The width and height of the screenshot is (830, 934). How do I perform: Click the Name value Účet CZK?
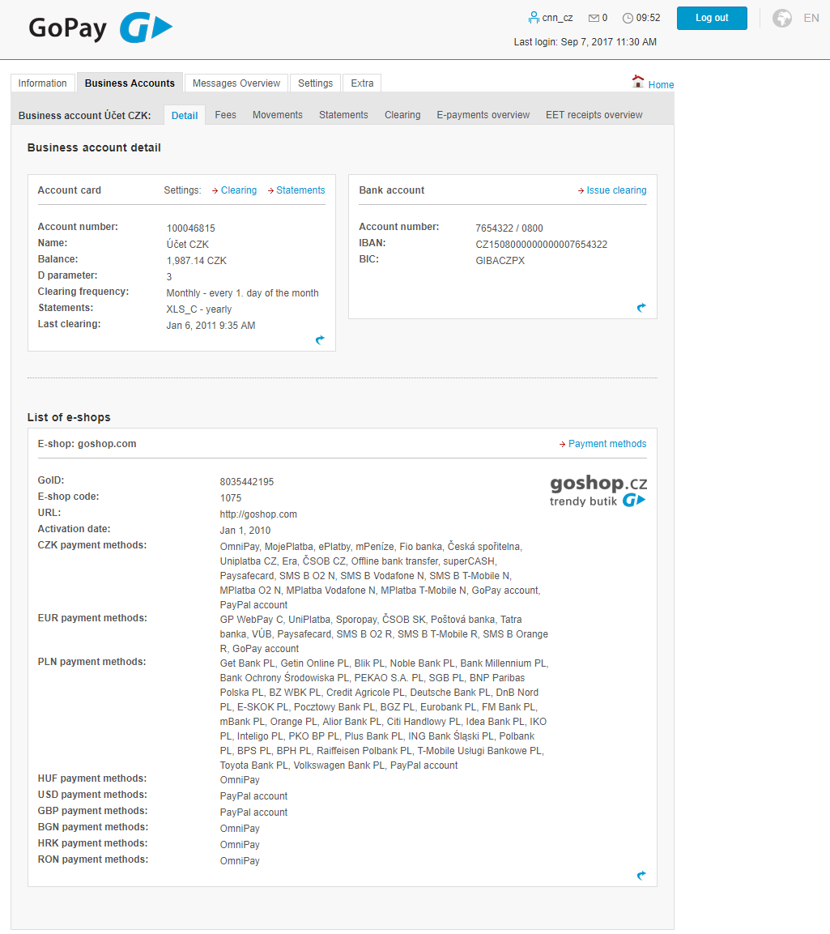pyautogui.click(x=188, y=244)
